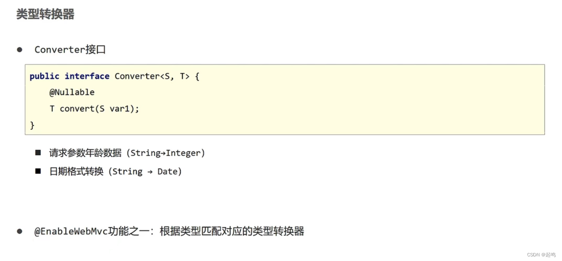Click the square bullet before 日期格式转换
Screen dimensions: 562x261
pyautogui.click(x=38, y=171)
